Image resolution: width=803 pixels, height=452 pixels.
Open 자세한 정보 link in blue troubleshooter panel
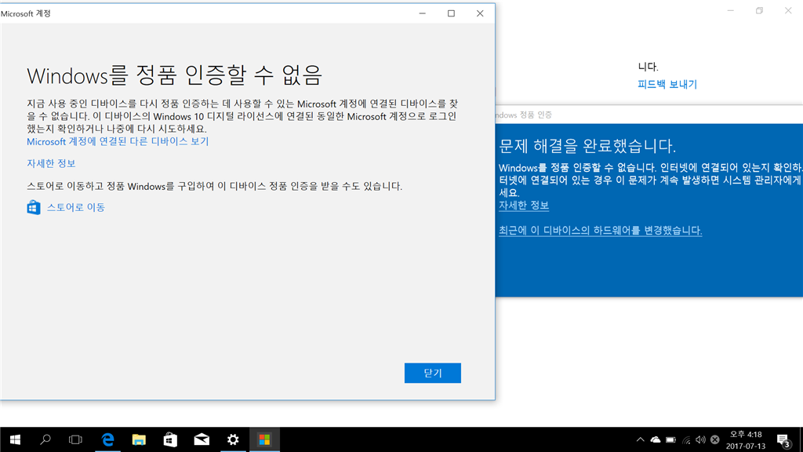click(x=524, y=206)
